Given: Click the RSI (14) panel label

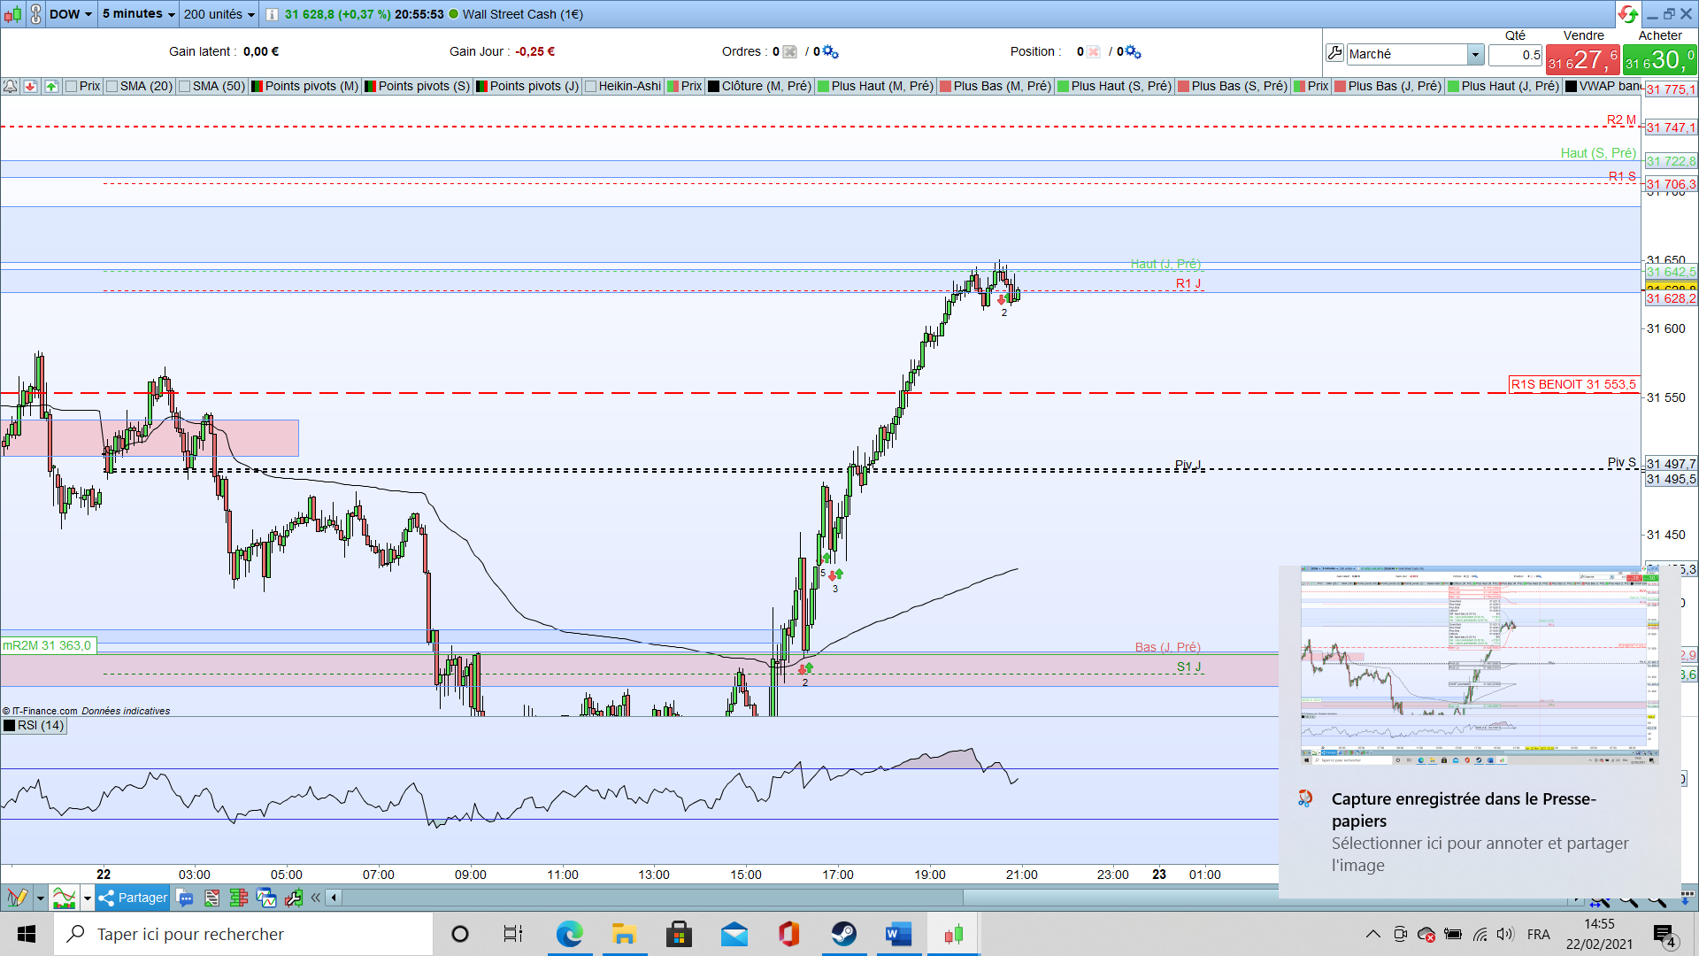Looking at the screenshot, I should (40, 725).
